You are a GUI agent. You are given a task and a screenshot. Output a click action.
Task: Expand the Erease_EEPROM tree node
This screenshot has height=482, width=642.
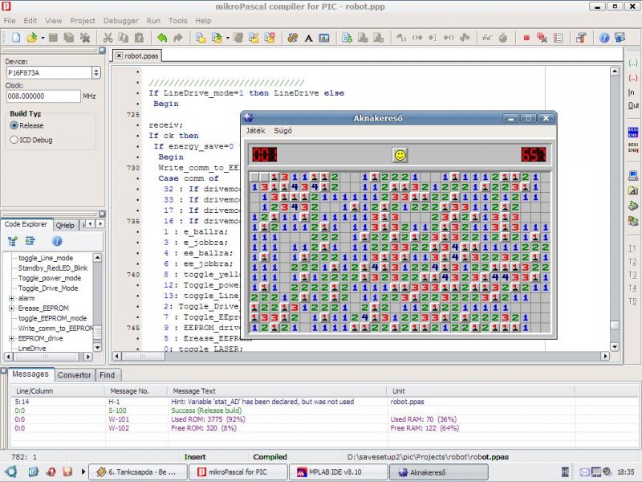[11, 308]
